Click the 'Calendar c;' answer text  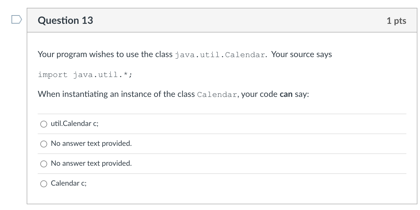point(69,183)
